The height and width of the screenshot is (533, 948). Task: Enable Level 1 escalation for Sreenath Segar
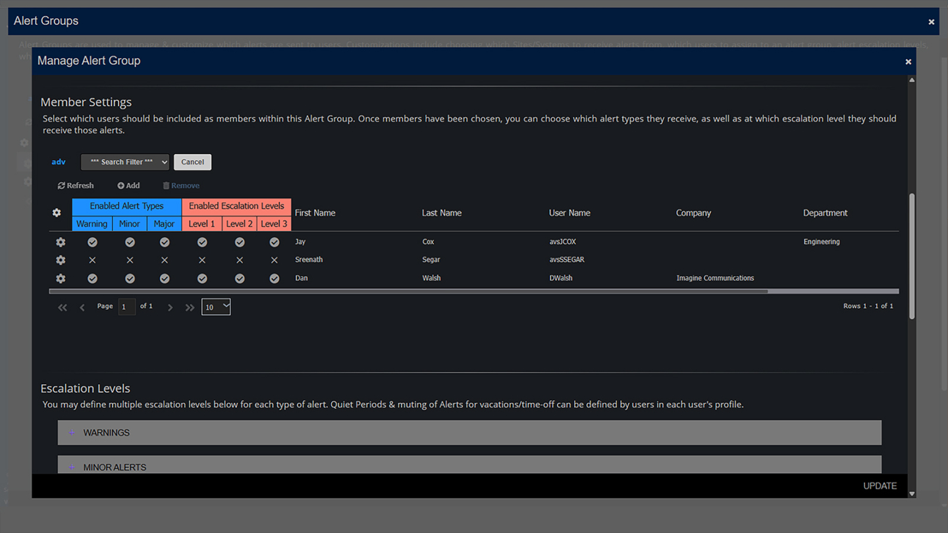tap(202, 260)
